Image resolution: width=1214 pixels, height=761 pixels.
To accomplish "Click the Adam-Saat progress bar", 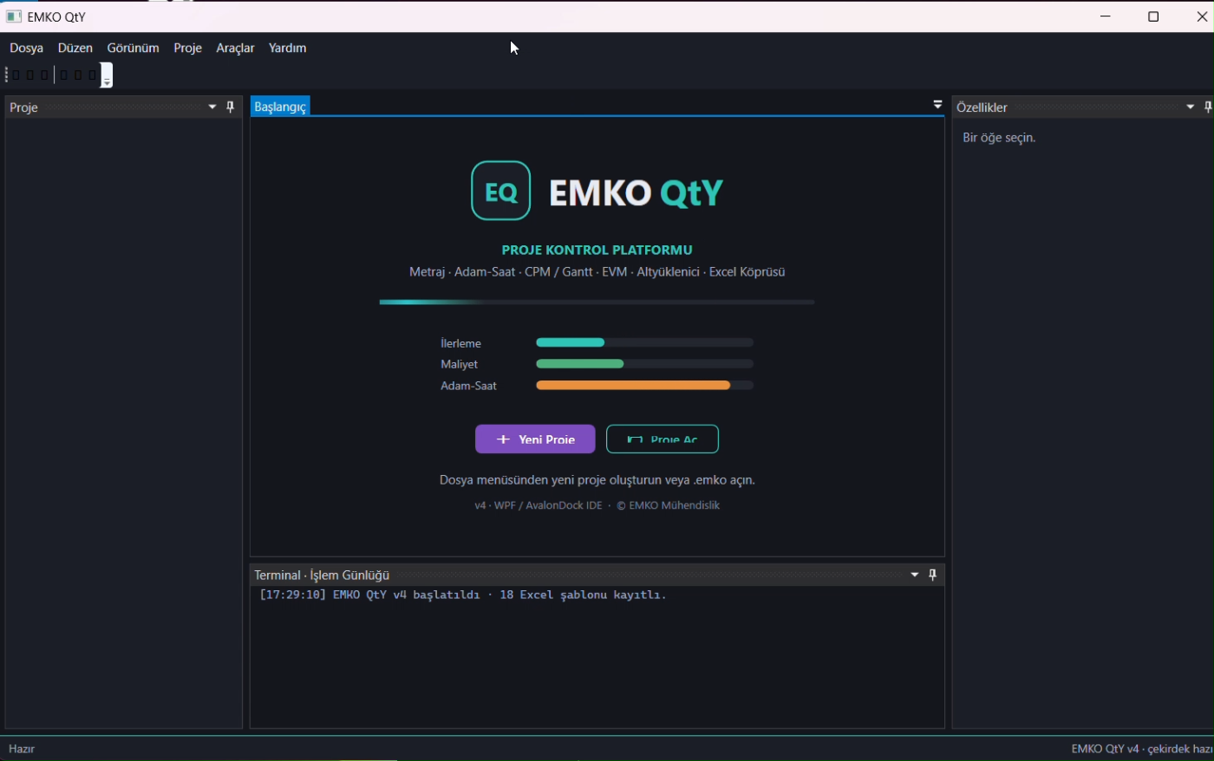I will (644, 386).
